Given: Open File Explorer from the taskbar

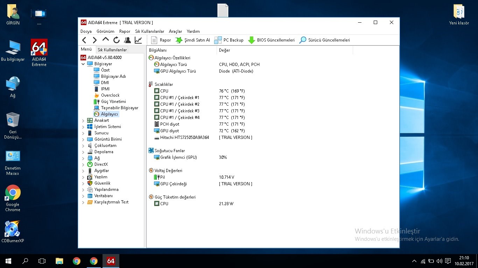Looking at the screenshot, I should point(59,261).
